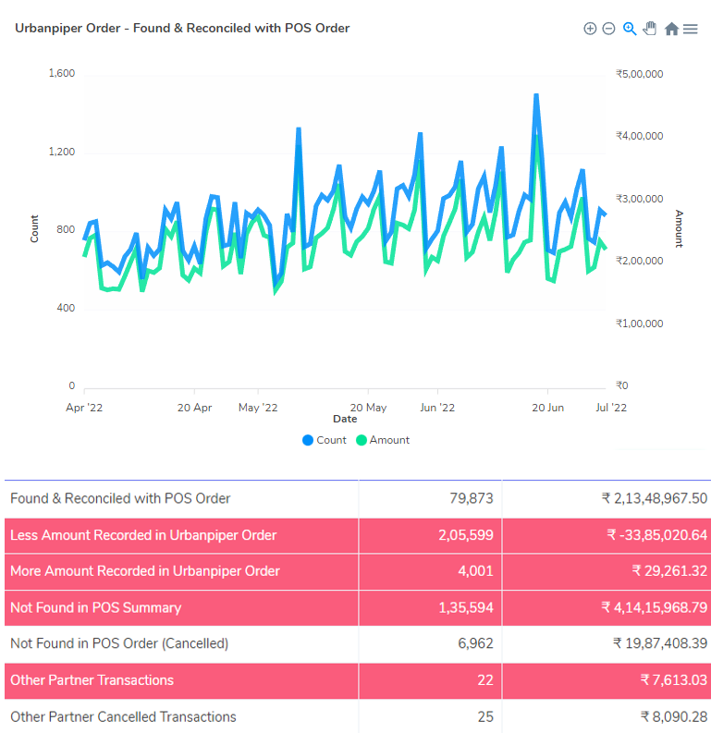The image size is (711, 733).
Task: Click count value 4,001
Action: coord(475,571)
